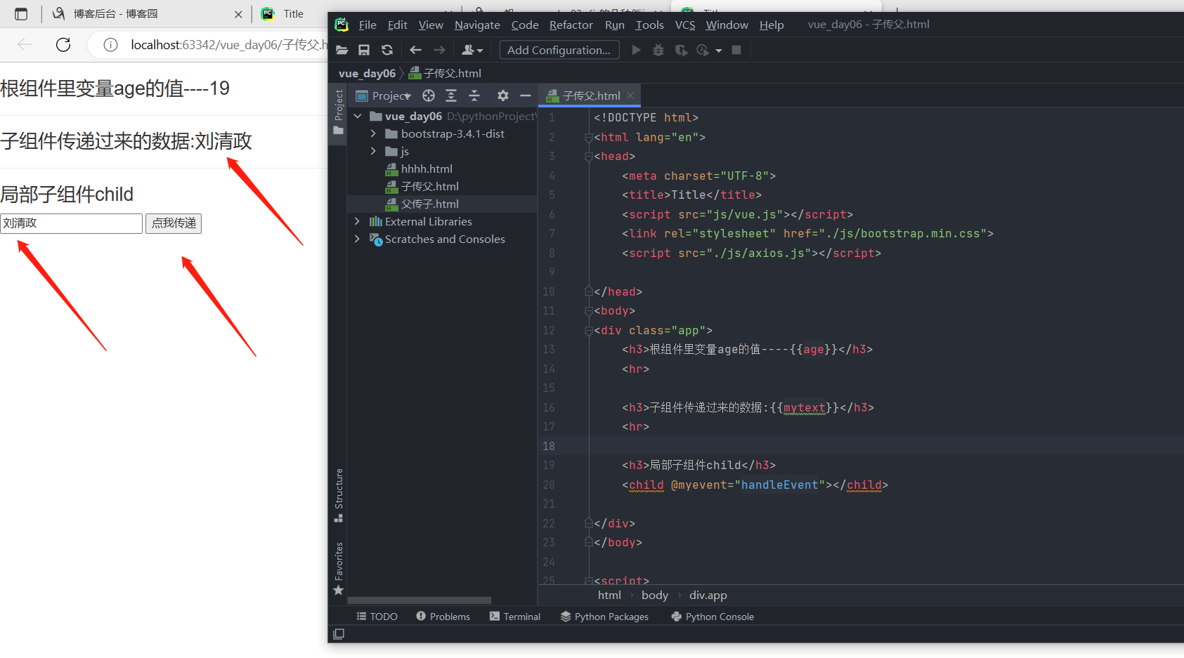Open the dropdown arrow beside the Profile icon
The height and width of the screenshot is (658, 1184).
coord(719,51)
